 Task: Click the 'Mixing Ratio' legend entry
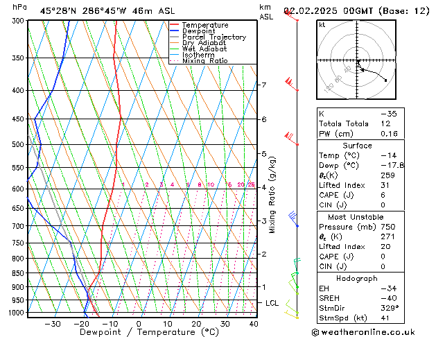199,60
